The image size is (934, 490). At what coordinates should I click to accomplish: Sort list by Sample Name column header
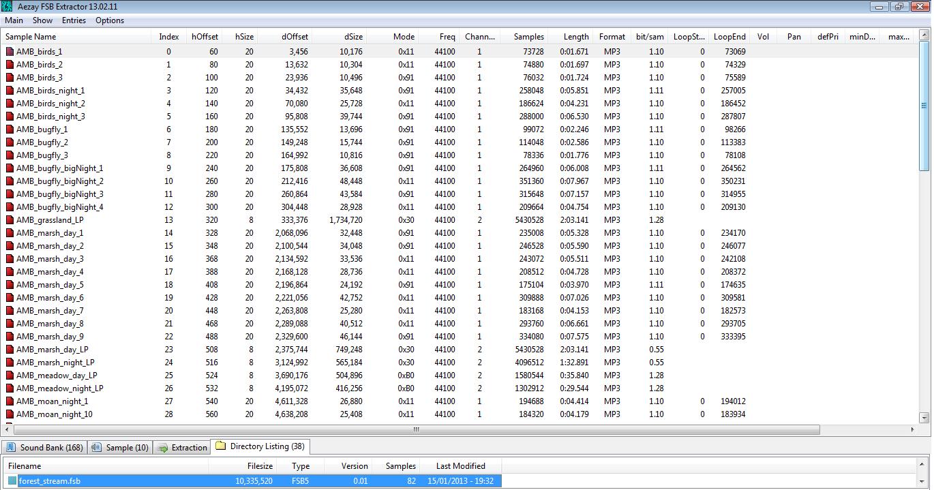(x=31, y=37)
